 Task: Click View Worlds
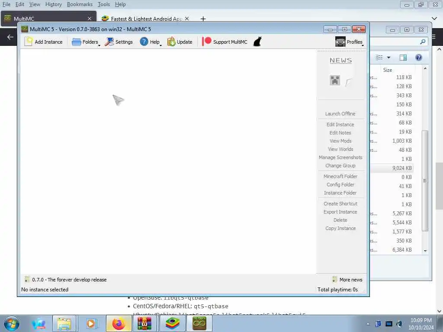[x=340, y=149]
